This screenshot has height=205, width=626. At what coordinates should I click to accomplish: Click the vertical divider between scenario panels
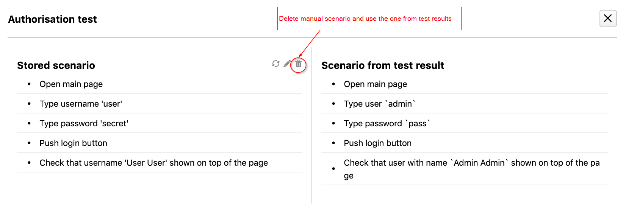click(312, 125)
